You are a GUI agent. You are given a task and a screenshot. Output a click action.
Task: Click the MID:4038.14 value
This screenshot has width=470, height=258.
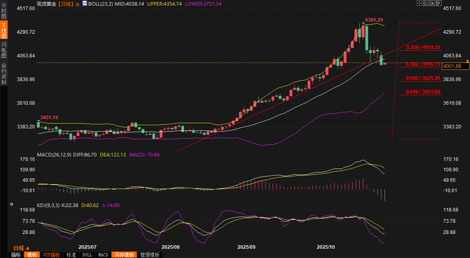[x=129, y=4]
